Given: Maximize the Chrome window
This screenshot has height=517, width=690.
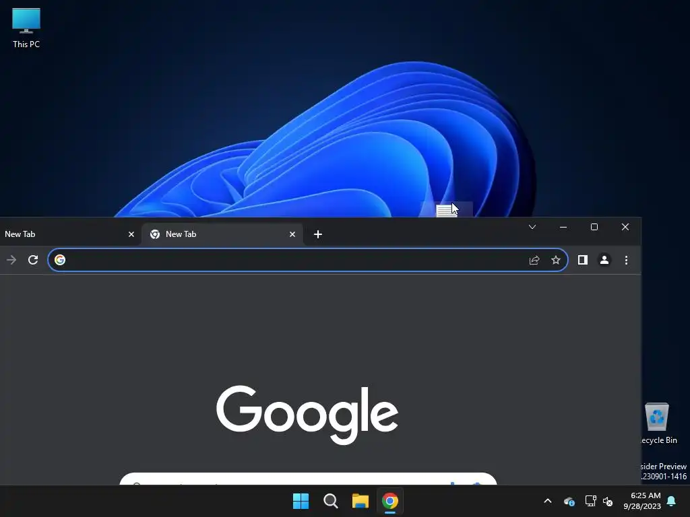Looking at the screenshot, I should (594, 227).
